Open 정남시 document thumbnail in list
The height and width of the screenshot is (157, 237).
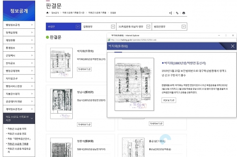(x=61, y=104)
